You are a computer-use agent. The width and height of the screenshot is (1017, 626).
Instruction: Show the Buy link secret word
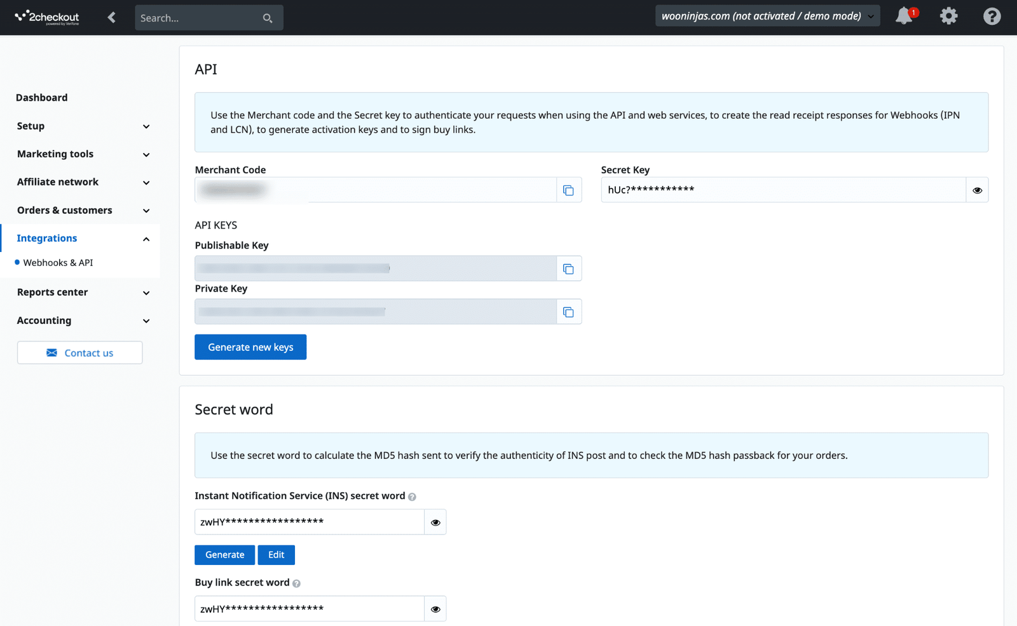coord(435,609)
